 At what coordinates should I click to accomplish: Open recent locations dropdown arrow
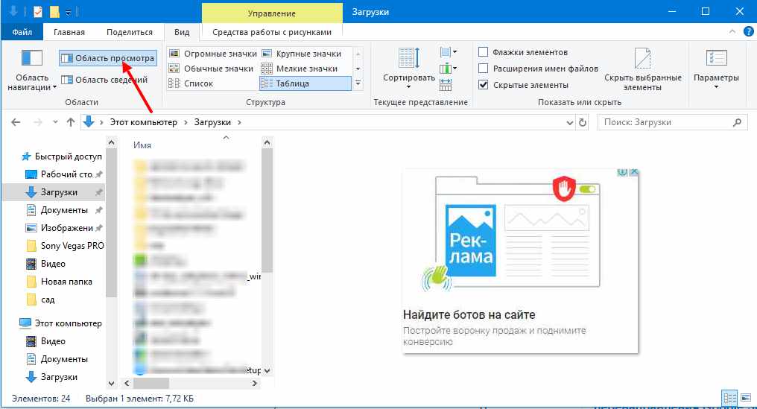[x=55, y=122]
